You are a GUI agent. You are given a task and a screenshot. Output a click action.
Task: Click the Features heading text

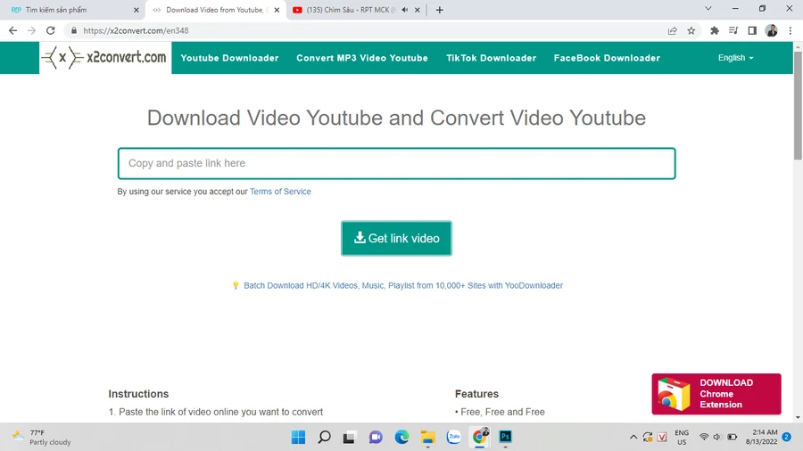(x=476, y=394)
